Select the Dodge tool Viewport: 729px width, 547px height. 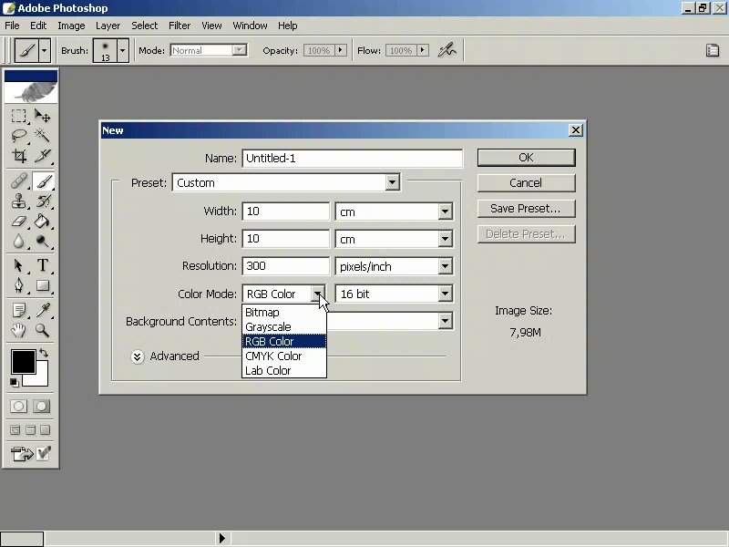(x=42, y=241)
